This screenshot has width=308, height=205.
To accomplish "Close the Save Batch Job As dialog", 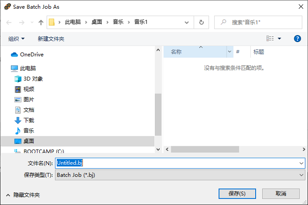I will click(301, 7).
